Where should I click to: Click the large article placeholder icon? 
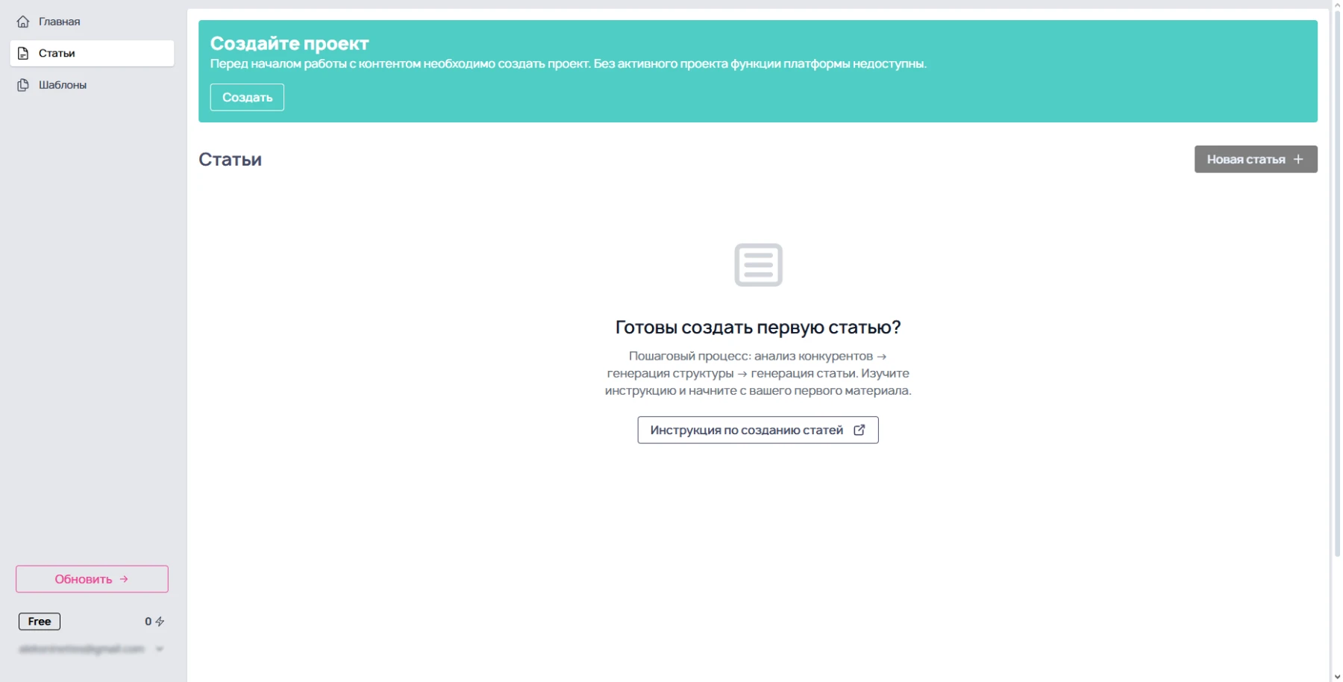(757, 265)
